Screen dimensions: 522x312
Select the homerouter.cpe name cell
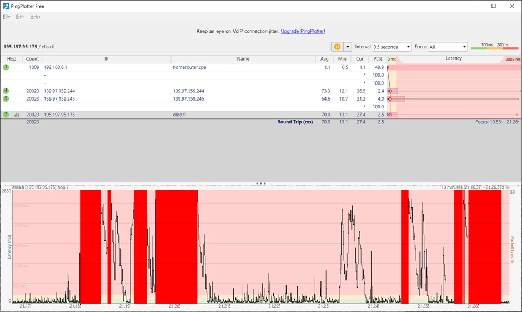click(x=189, y=67)
